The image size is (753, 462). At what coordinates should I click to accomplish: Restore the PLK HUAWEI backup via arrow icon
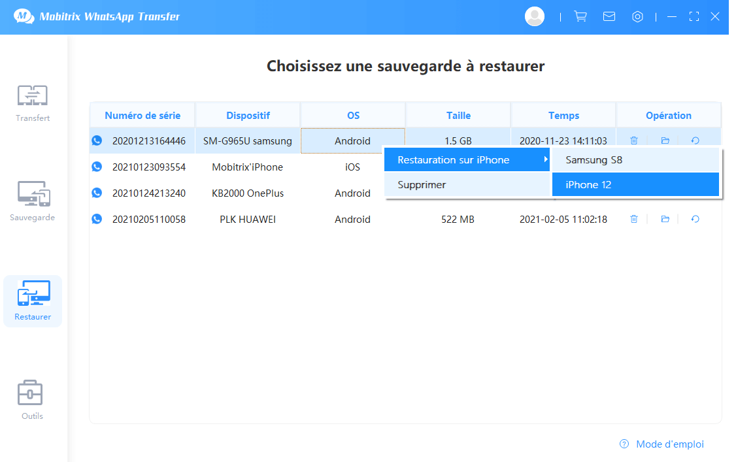coord(695,219)
